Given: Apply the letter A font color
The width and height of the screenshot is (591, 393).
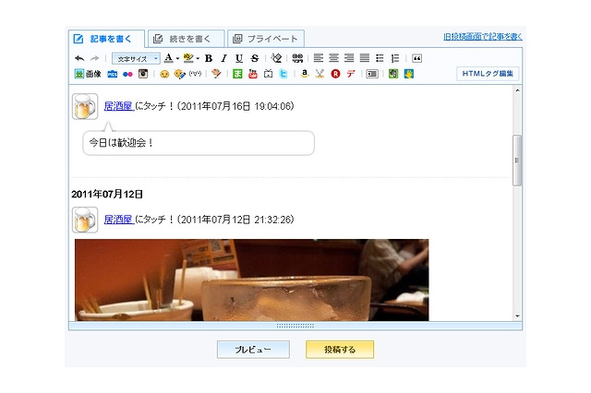Looking at the screenshot, I should point(168,58).
